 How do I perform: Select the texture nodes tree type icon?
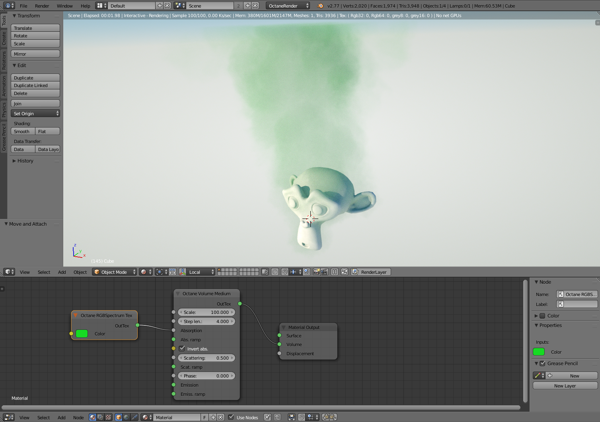(x=108, y=417)
